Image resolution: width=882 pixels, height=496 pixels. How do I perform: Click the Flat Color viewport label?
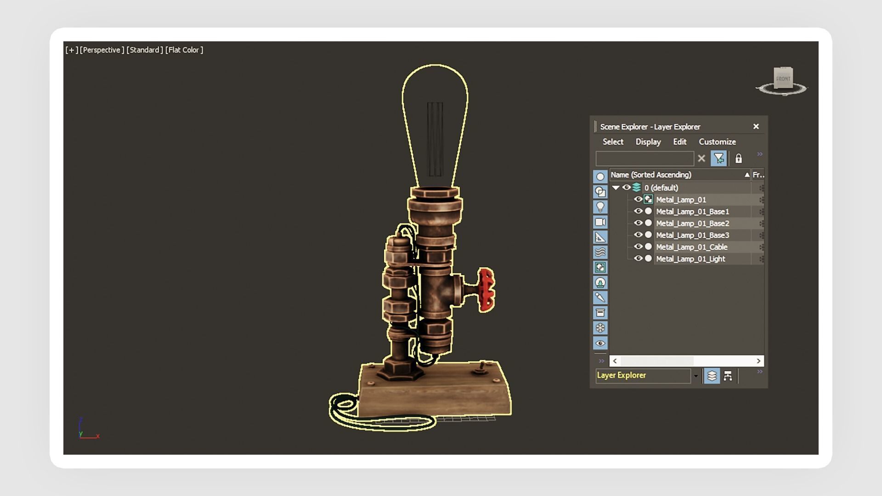pyautogui.click(x=184, y=50)
